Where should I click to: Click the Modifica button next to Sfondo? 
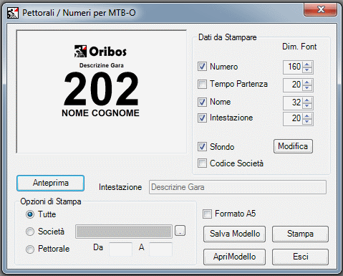293,146
